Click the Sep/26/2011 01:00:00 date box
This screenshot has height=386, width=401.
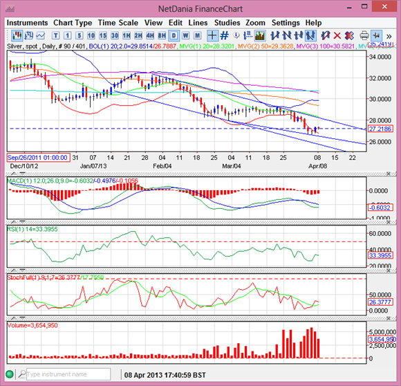point(38,158)
